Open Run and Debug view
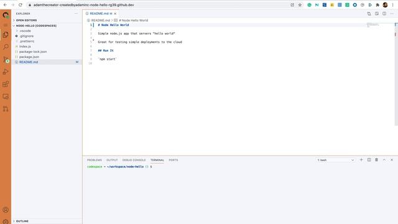Image resolution: width=398 pixels, height=224 pixels. coord(6,72)
